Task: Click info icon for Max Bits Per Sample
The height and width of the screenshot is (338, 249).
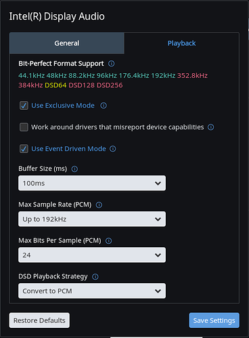Action: tap(109, 240)
